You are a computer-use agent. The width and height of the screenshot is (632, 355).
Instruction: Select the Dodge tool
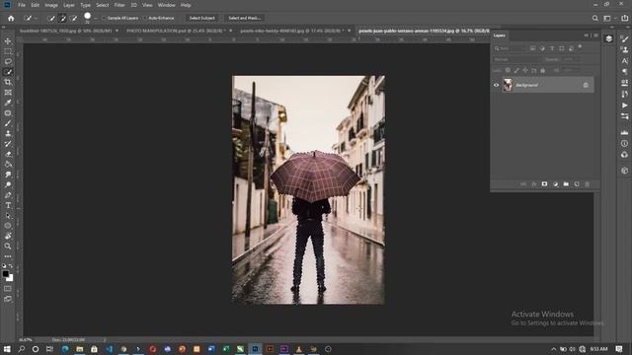(x=8, y=184)
